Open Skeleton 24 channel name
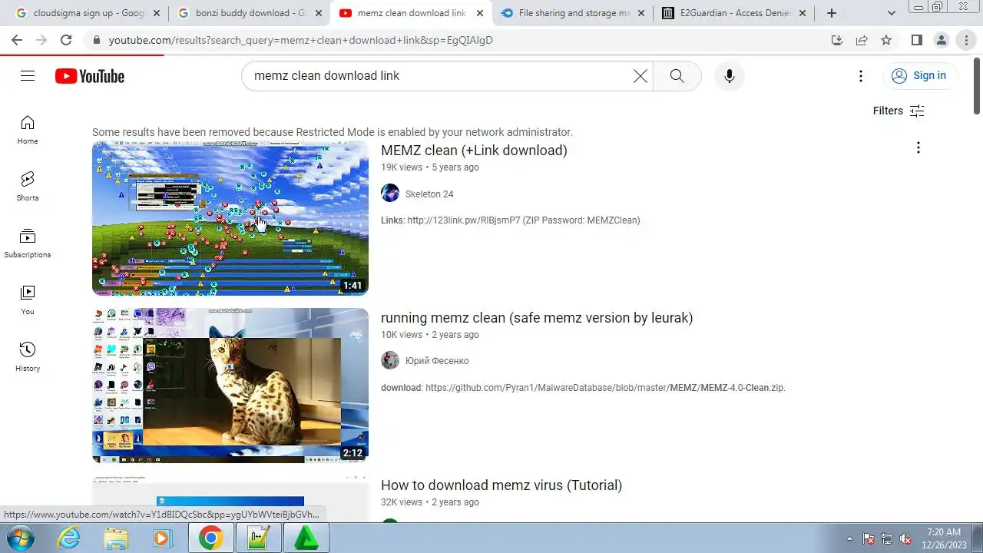The width and height of the screenshot is (983, 553). tap(429, 194)
